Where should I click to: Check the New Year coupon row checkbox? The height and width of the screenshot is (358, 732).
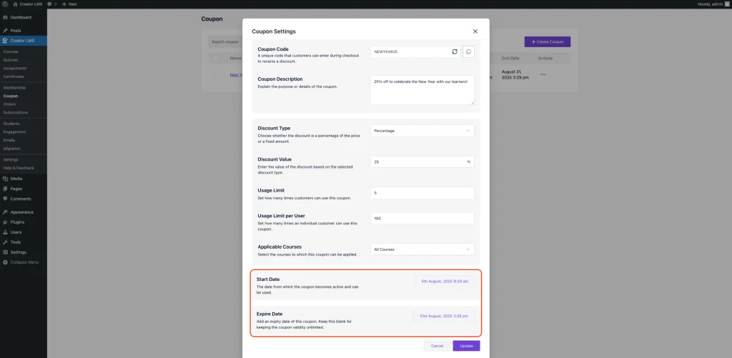click(x=214, y=74)
